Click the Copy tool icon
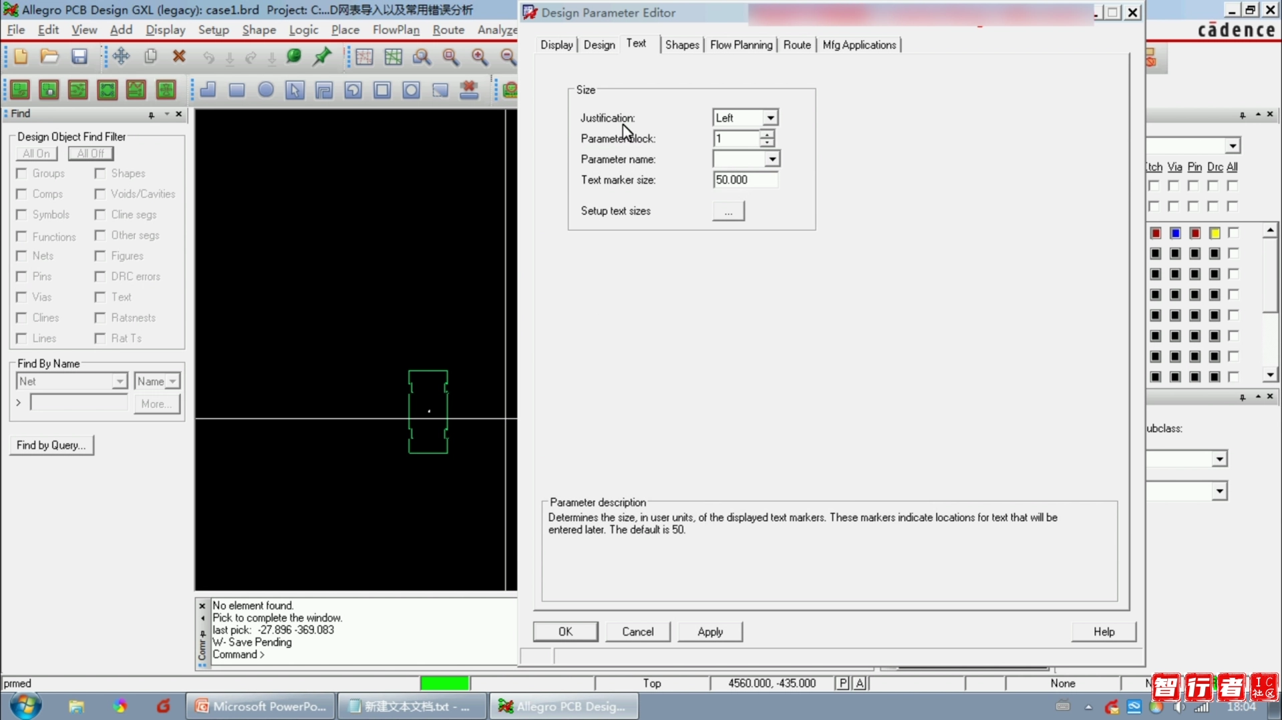 pyautogui.click(x=150, y=57)
